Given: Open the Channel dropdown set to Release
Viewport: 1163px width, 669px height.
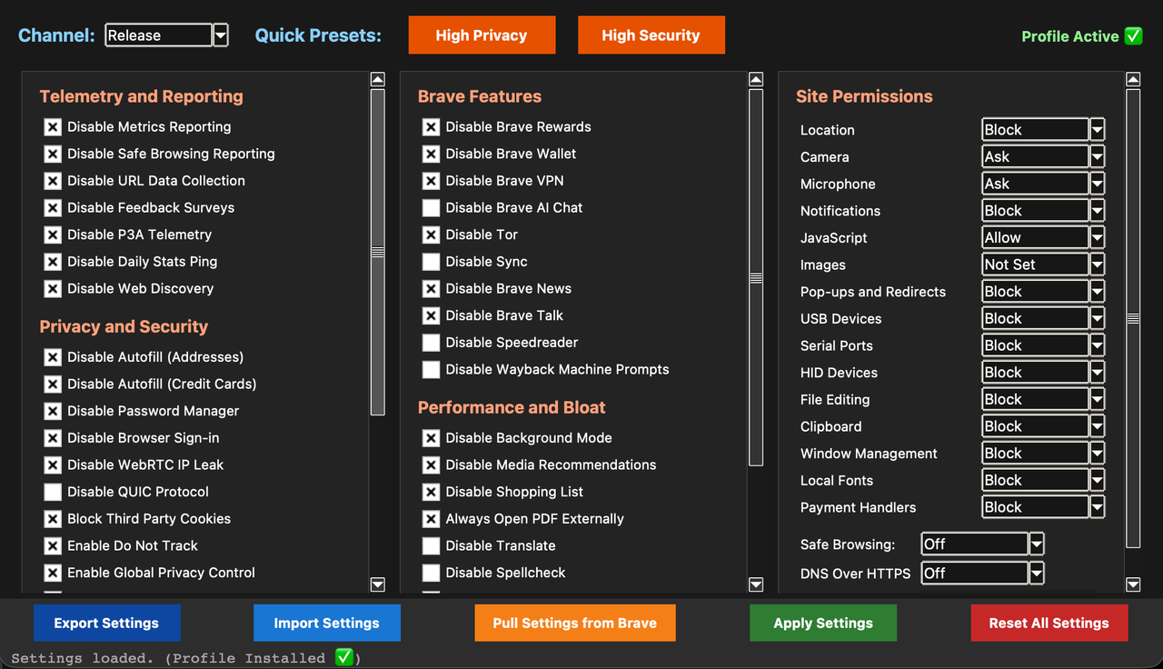Looking at the screenshot, I should click(166, 35).
